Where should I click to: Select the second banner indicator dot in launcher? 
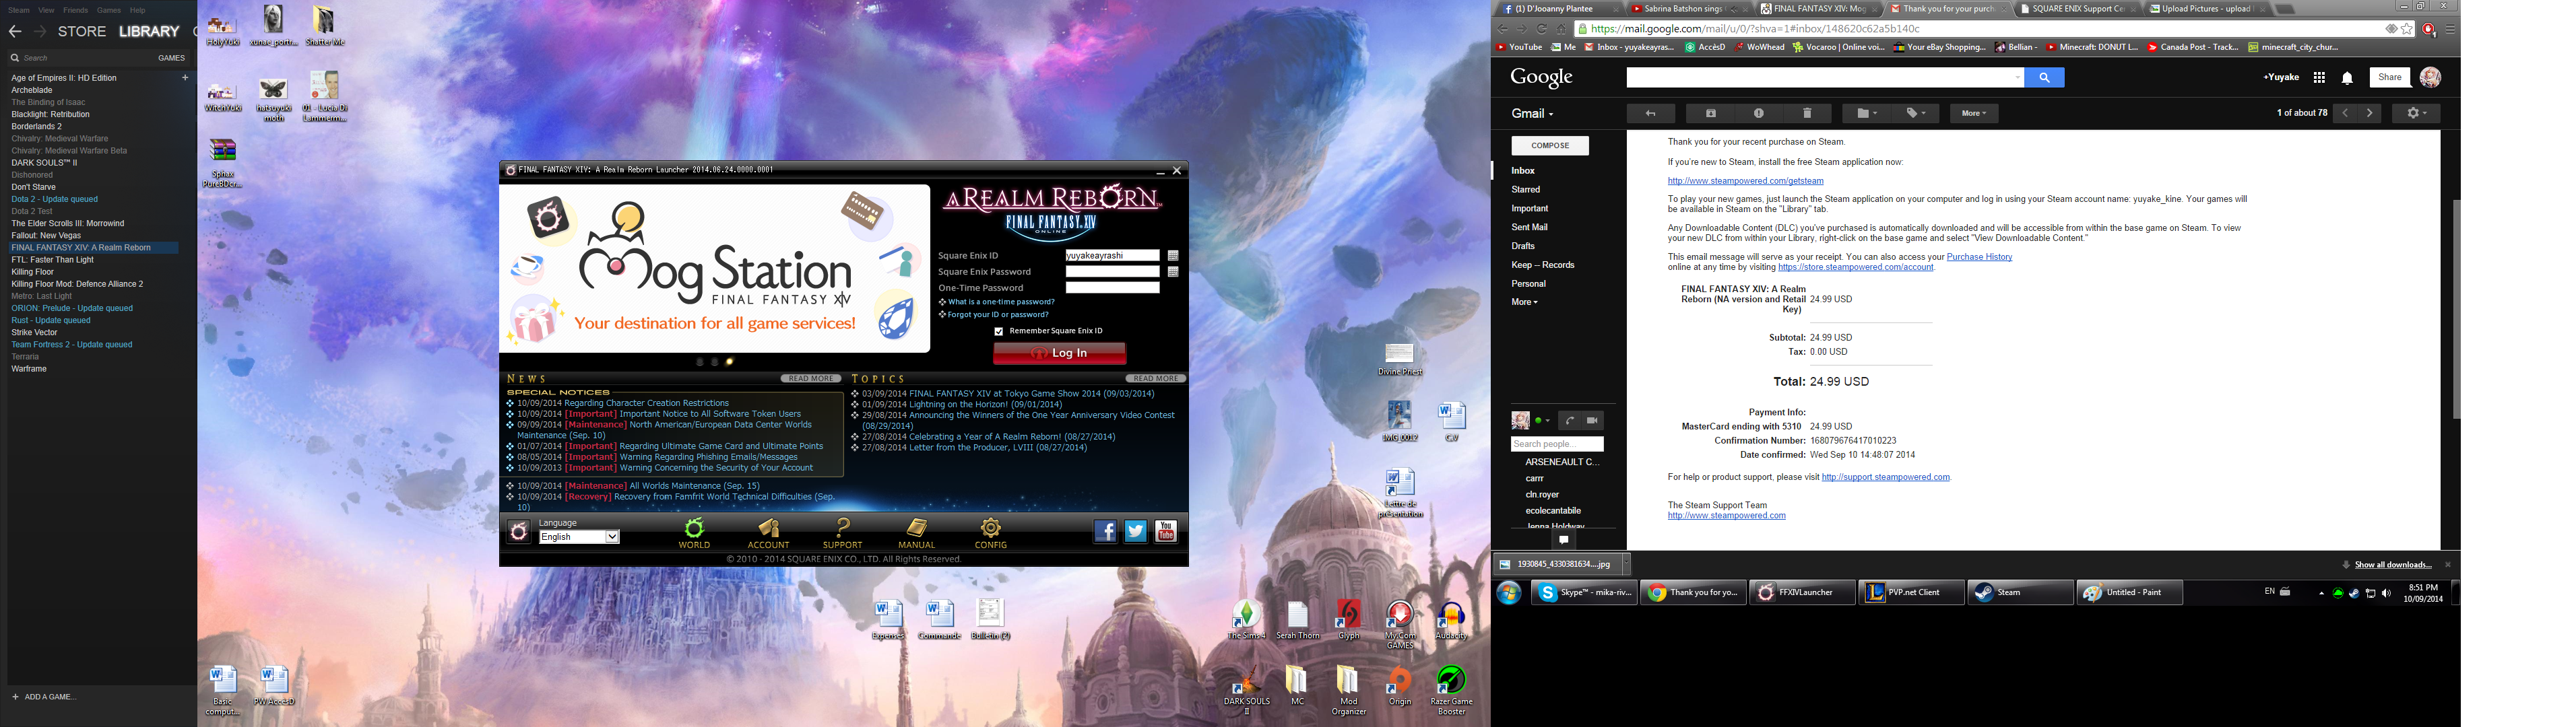(x=714, y=361)
